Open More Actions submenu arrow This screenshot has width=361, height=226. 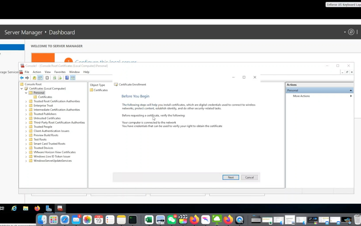(351, 96)
